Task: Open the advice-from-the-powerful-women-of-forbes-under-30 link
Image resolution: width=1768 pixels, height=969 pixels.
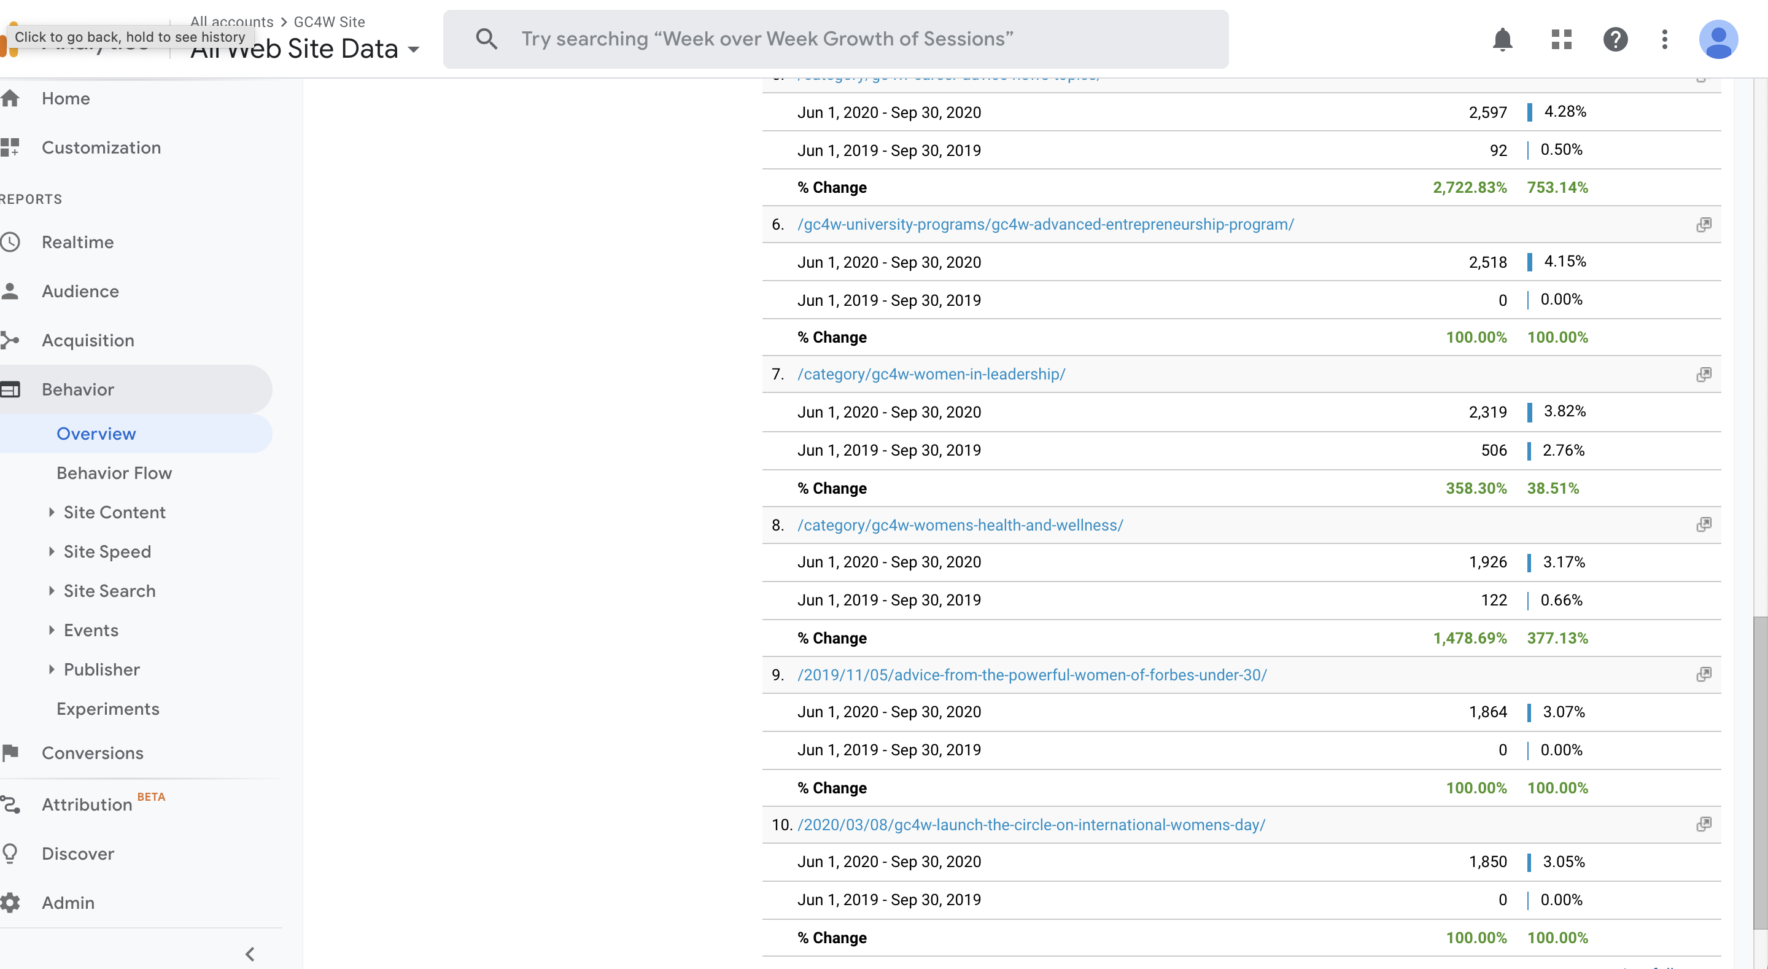Action: click(x=1032, y=674)
